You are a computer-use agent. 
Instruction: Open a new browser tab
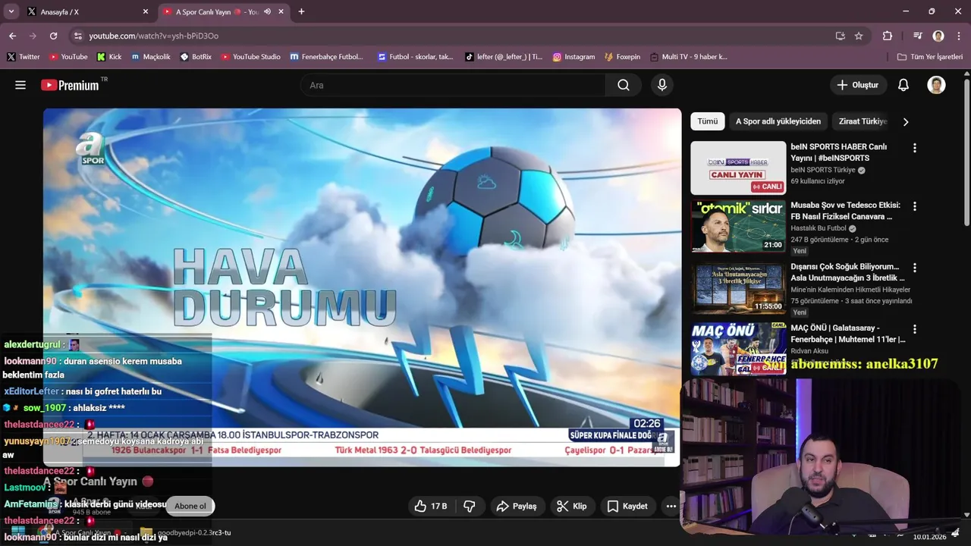[301, 11]
